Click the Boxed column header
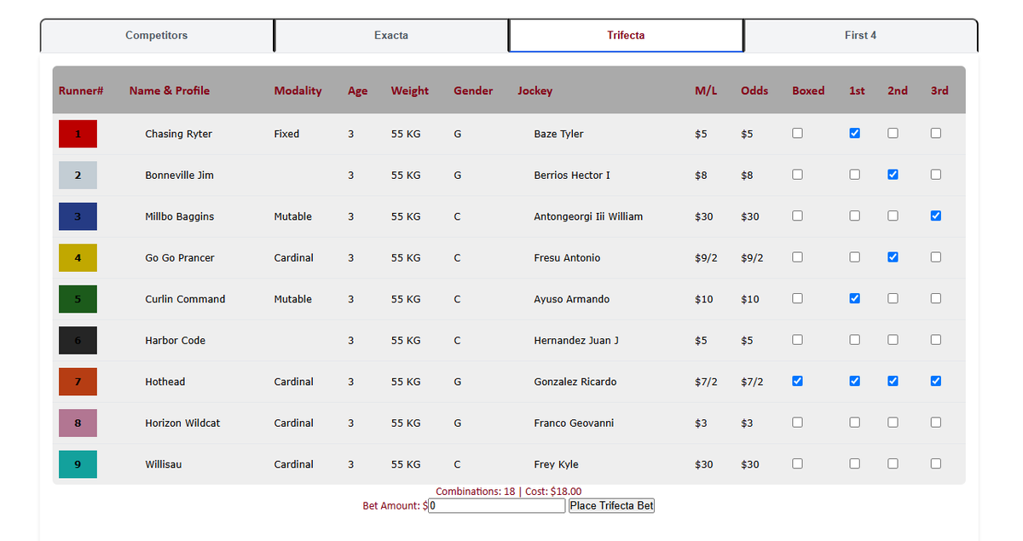The width and height of the screenshot is (1023, 541). [808, 91]
